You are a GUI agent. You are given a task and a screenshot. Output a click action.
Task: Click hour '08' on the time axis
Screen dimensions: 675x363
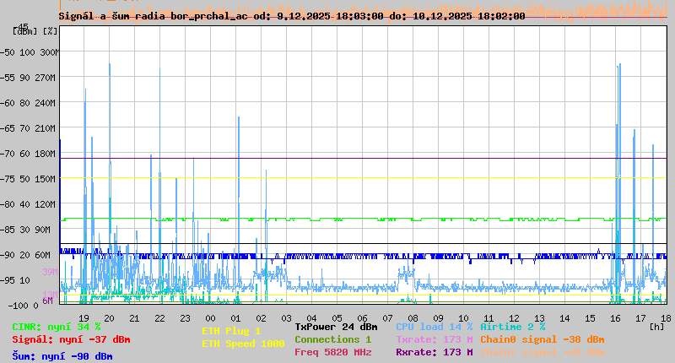413,318
